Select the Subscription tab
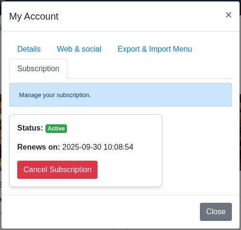Screen dimensions: 241x230 (38, 69)
